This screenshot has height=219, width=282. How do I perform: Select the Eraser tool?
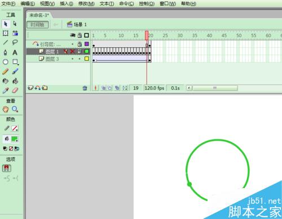click(x=15, y=91)
